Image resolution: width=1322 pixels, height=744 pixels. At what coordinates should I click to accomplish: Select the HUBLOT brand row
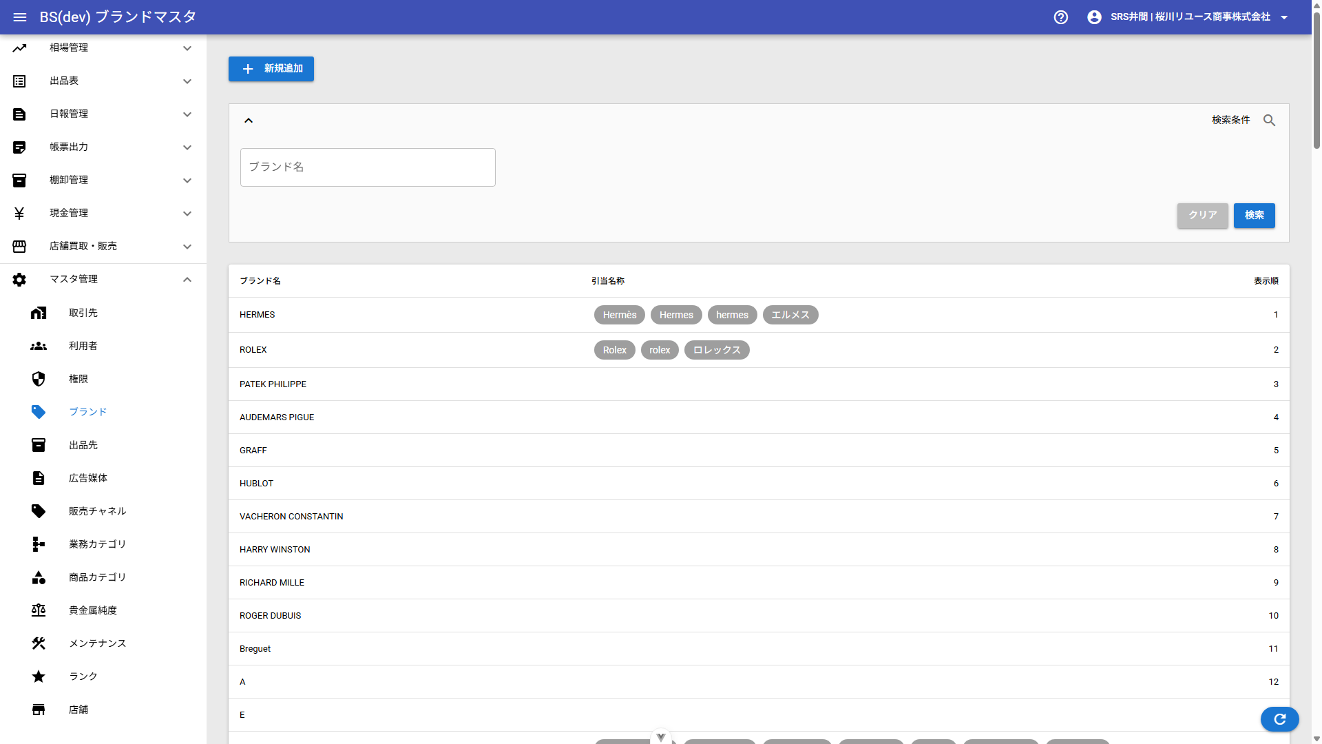(x=759, y=484)
